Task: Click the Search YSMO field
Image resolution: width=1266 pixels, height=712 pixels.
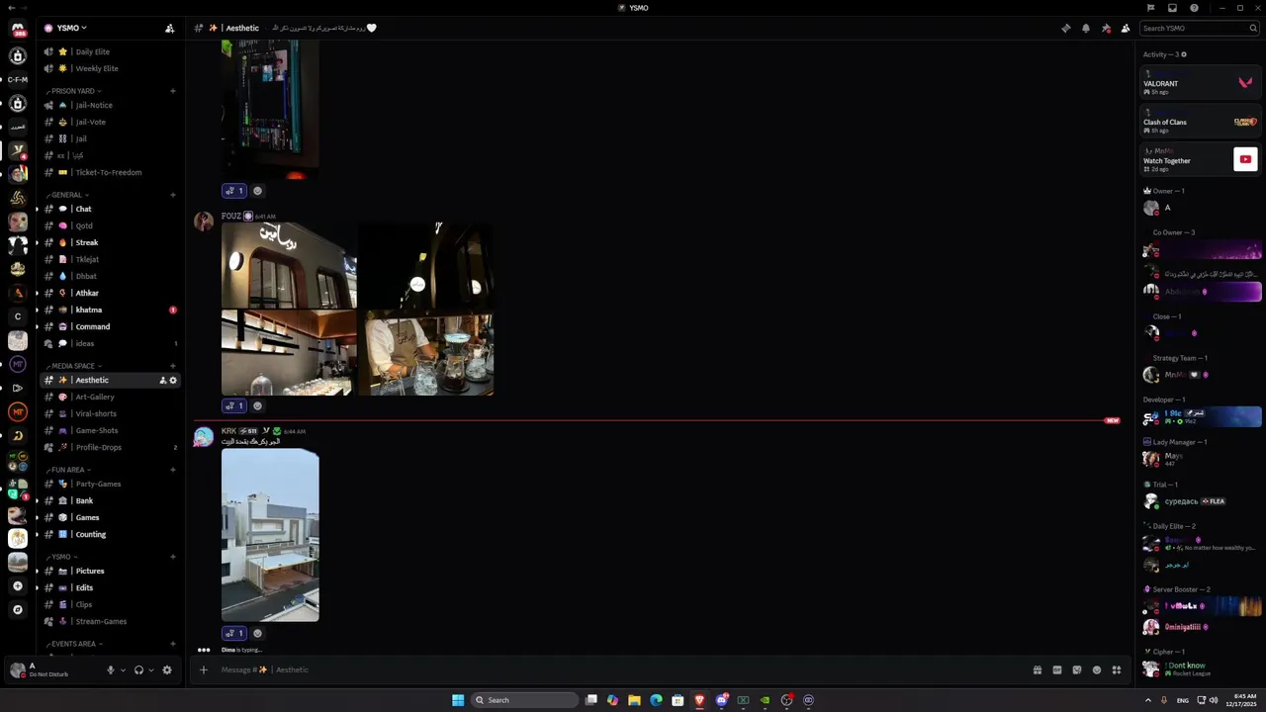Action: tap(1199, 28)
